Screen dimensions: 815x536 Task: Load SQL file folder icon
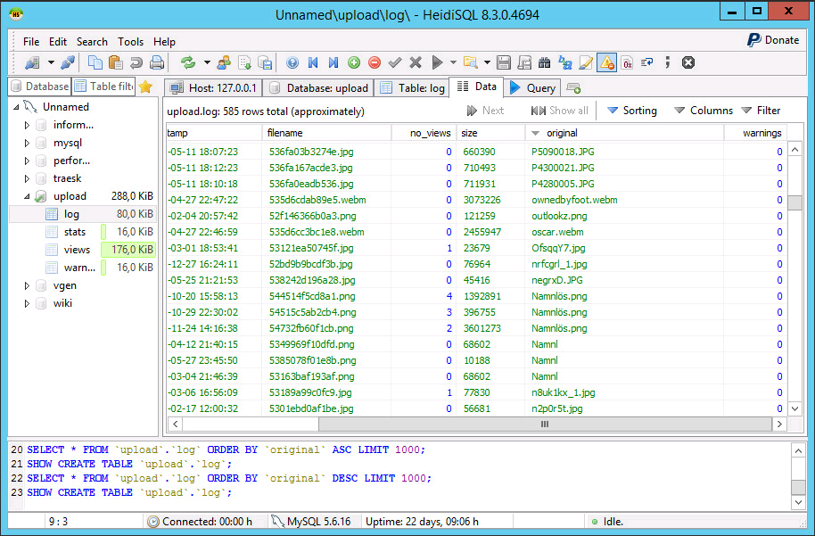[471, 63]
